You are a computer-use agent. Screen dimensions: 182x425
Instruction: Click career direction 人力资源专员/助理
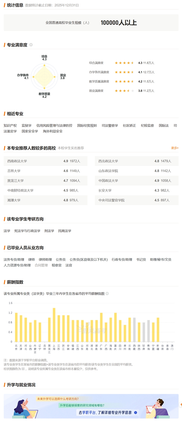[x=17, y=265]
